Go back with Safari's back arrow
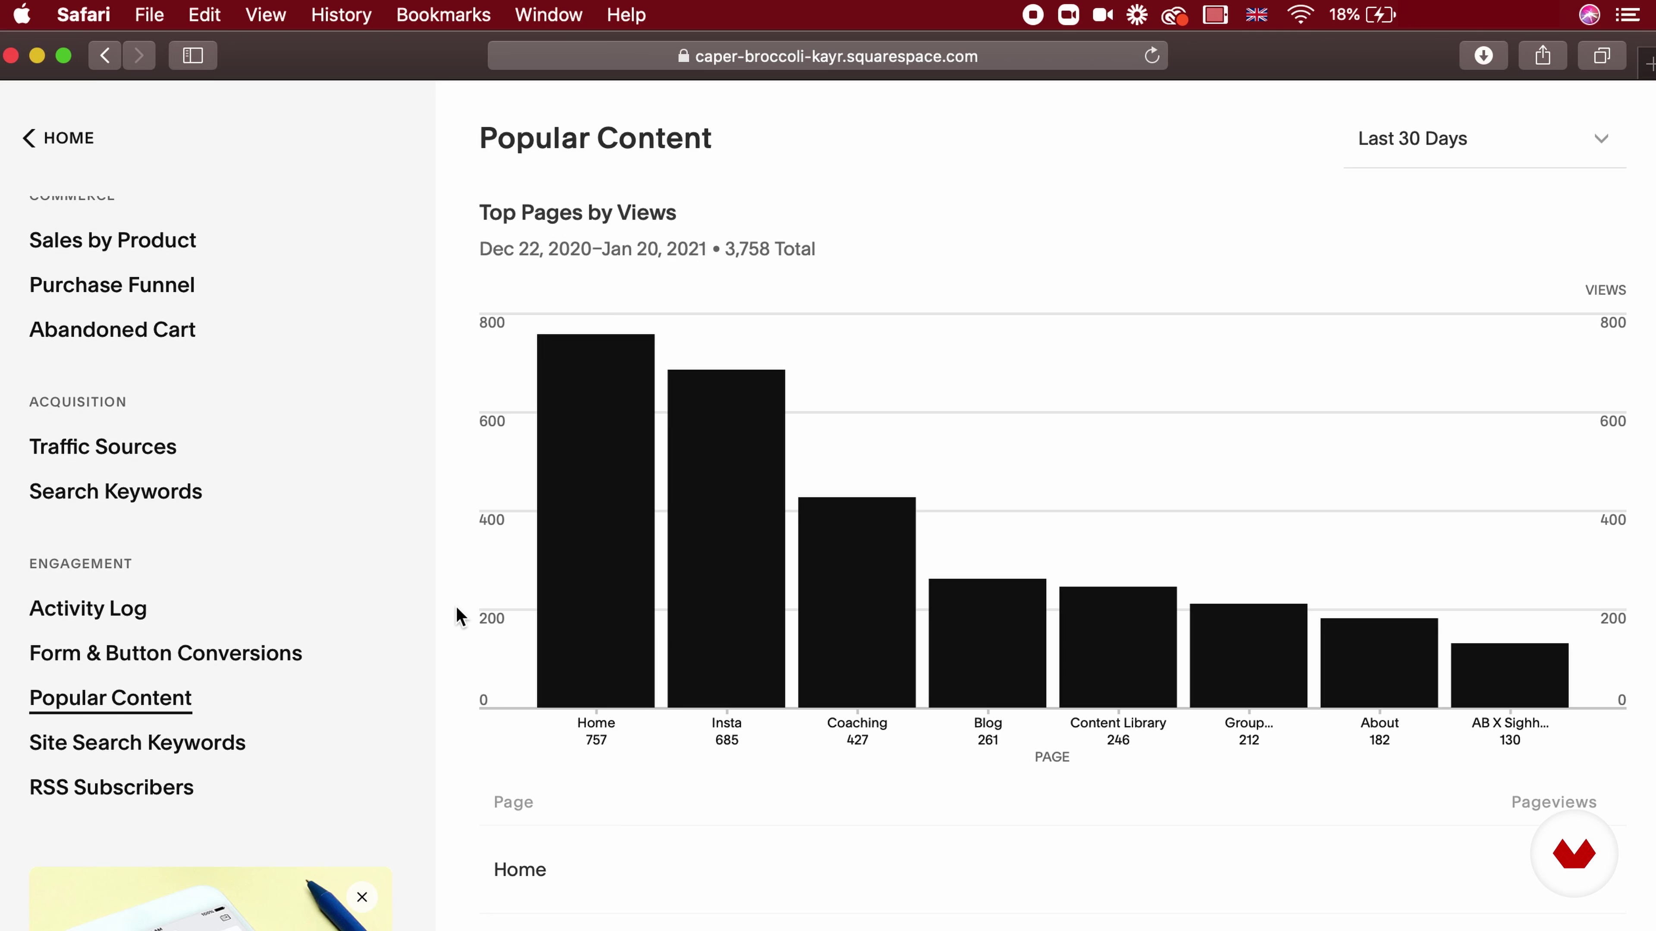 pos(105,55)
